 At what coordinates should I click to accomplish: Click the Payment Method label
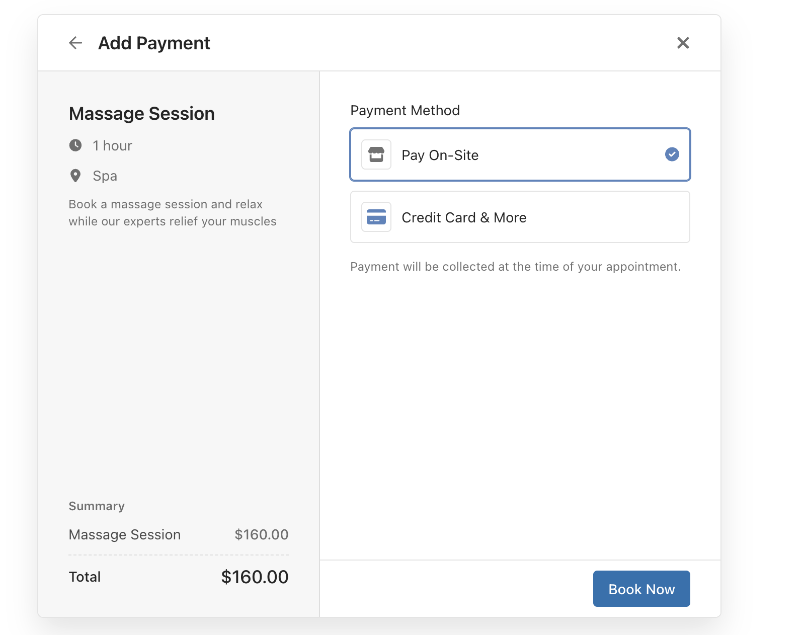[405, 111]
